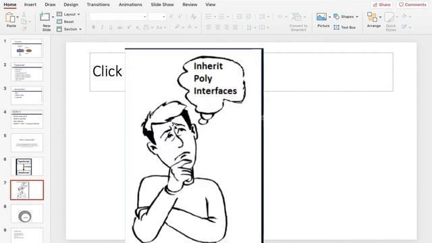432x243 pixels.
Task: Click the Format Painter brush icon
Action: pos(24,28)
